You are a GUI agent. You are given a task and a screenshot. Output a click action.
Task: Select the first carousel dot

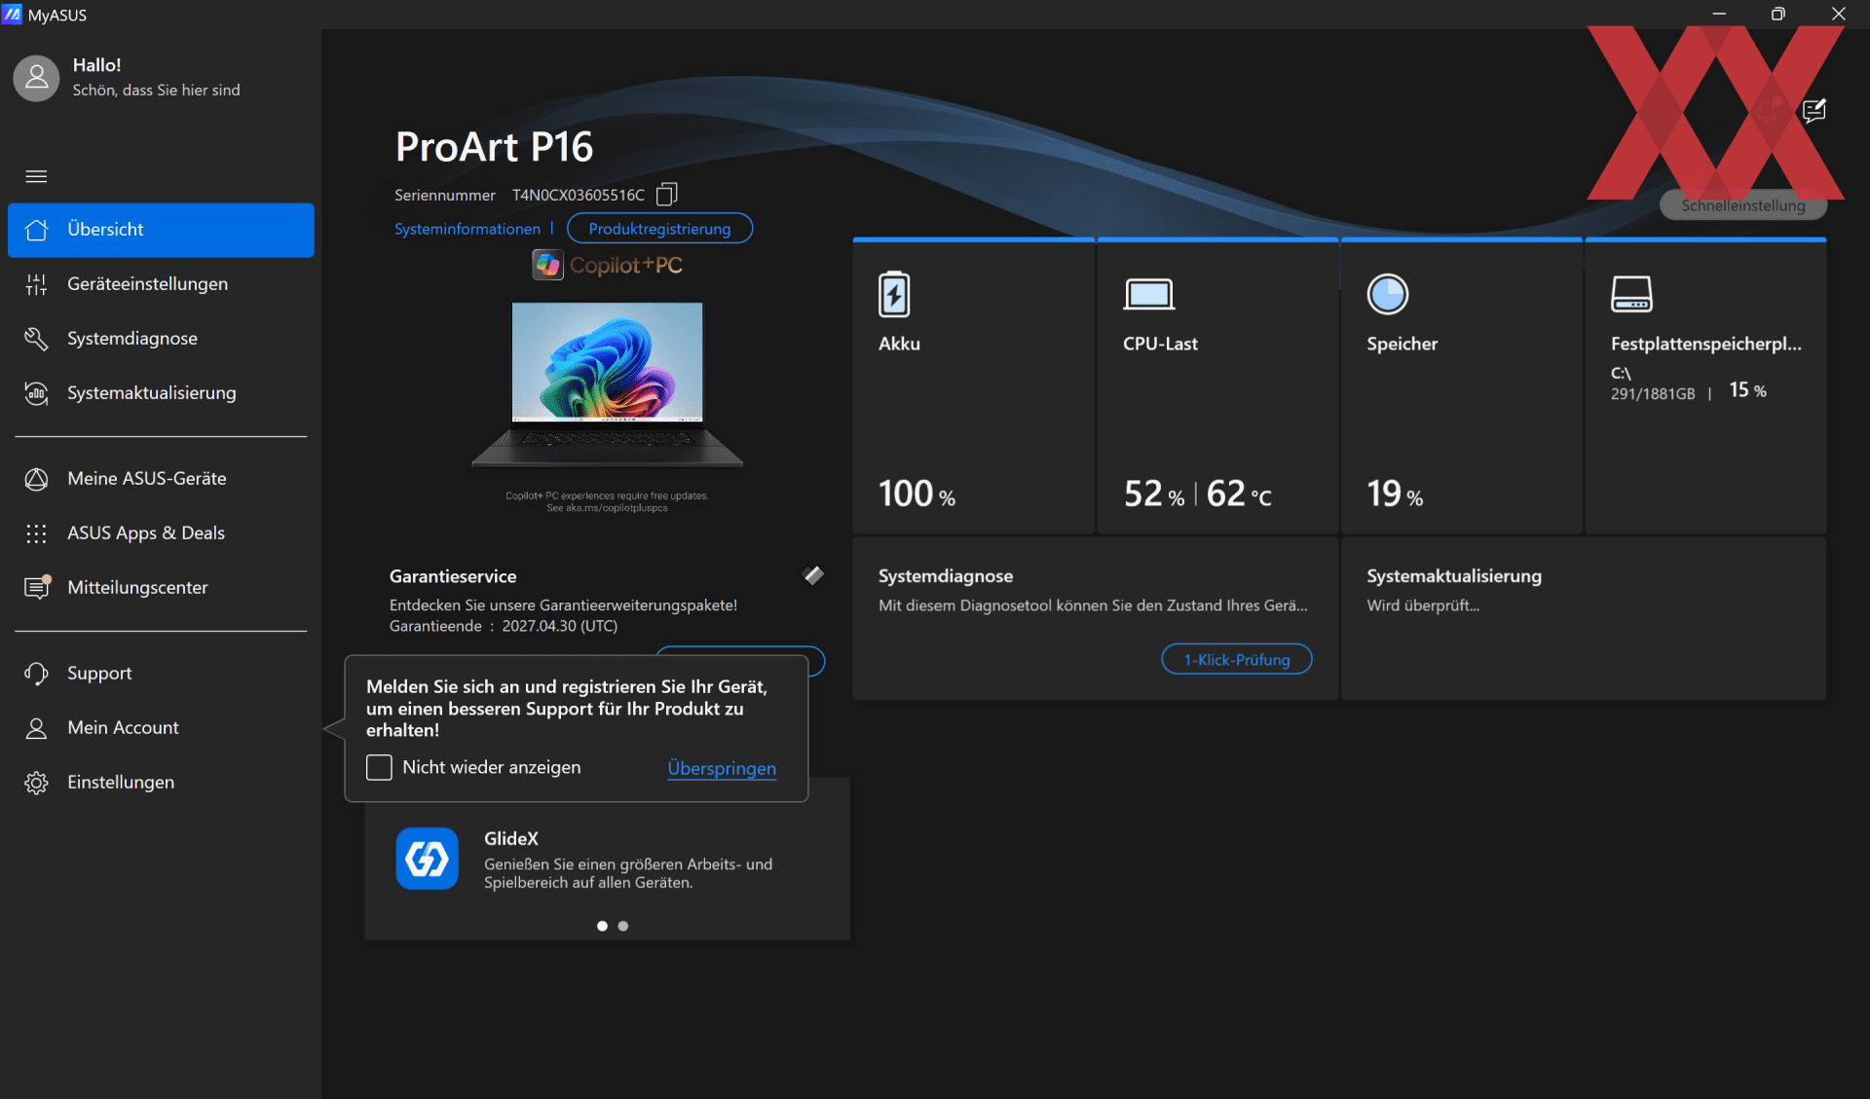point(602,926)
